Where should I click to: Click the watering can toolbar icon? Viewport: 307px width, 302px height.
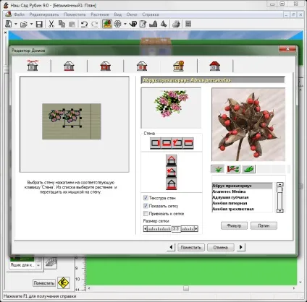(133, 24)
